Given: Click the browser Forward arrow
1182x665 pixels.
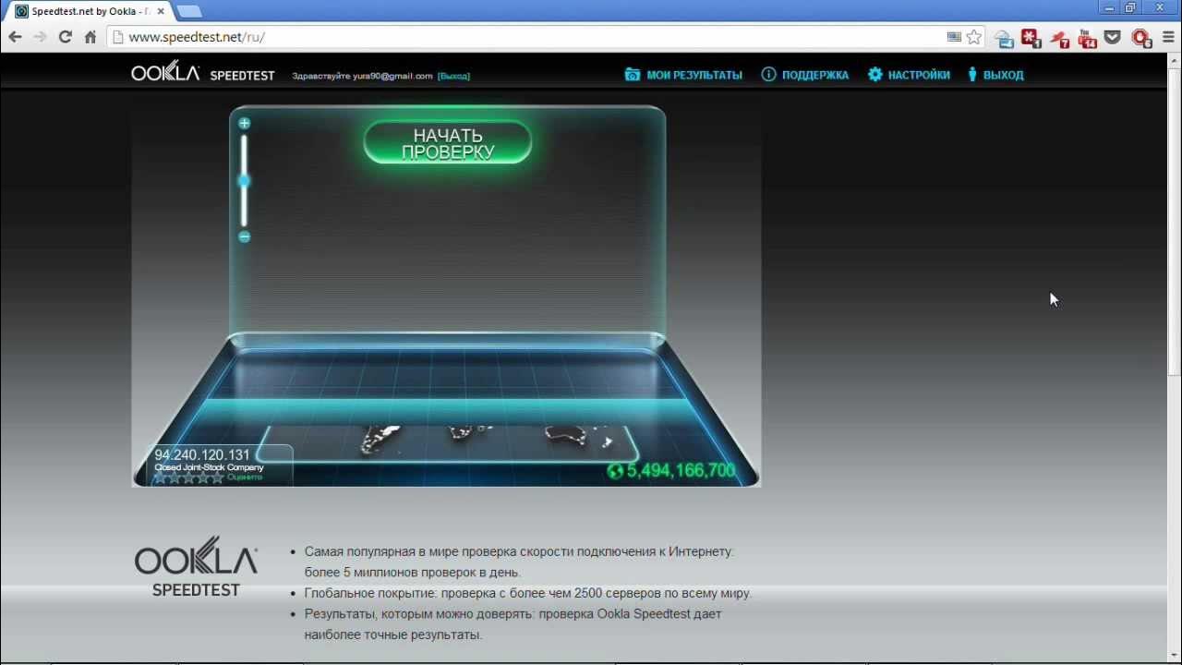Looking at the screenshot, I should (40, 37).
